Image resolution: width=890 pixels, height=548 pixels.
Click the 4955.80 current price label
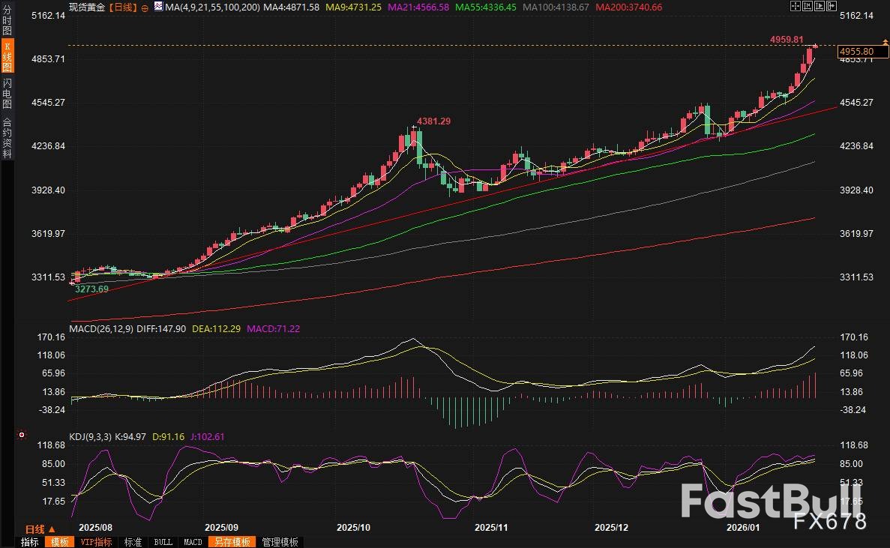pos(856,51)
